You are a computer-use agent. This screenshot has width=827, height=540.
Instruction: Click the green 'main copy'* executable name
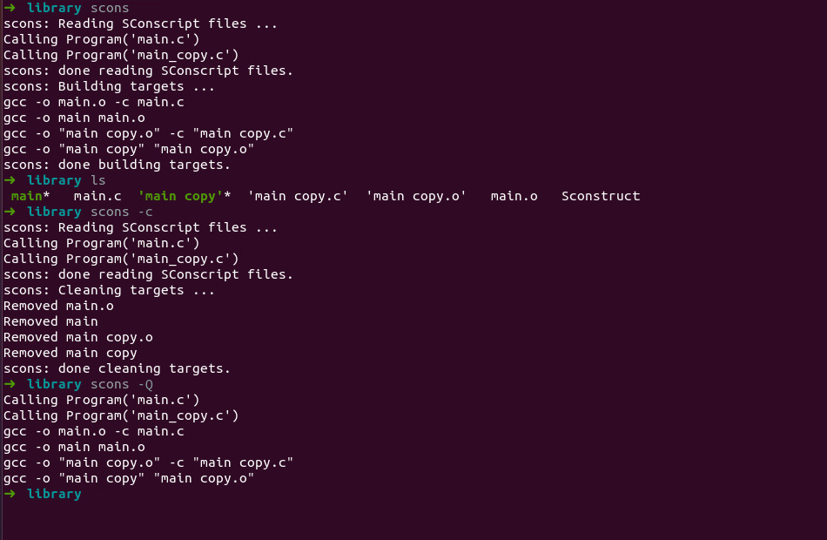[x=180, y=196]
